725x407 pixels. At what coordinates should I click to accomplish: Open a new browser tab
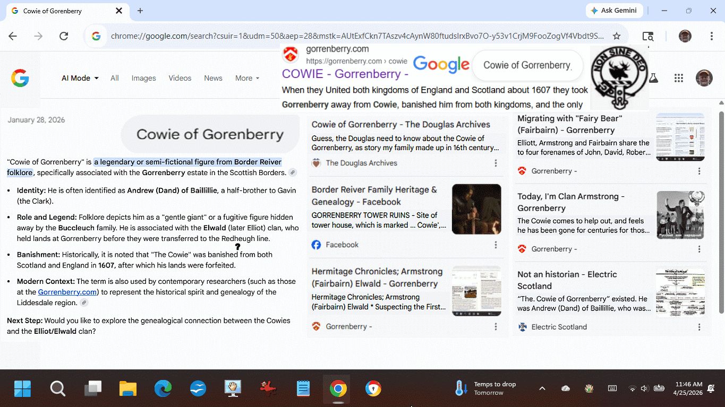[140, 11]
